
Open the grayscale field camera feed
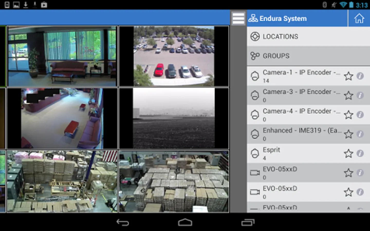point(174,118)
